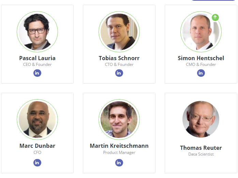This screenshot has width=238, height=178.
Task: Select the Simon Hentschel name heading
Action: [201, 58]
